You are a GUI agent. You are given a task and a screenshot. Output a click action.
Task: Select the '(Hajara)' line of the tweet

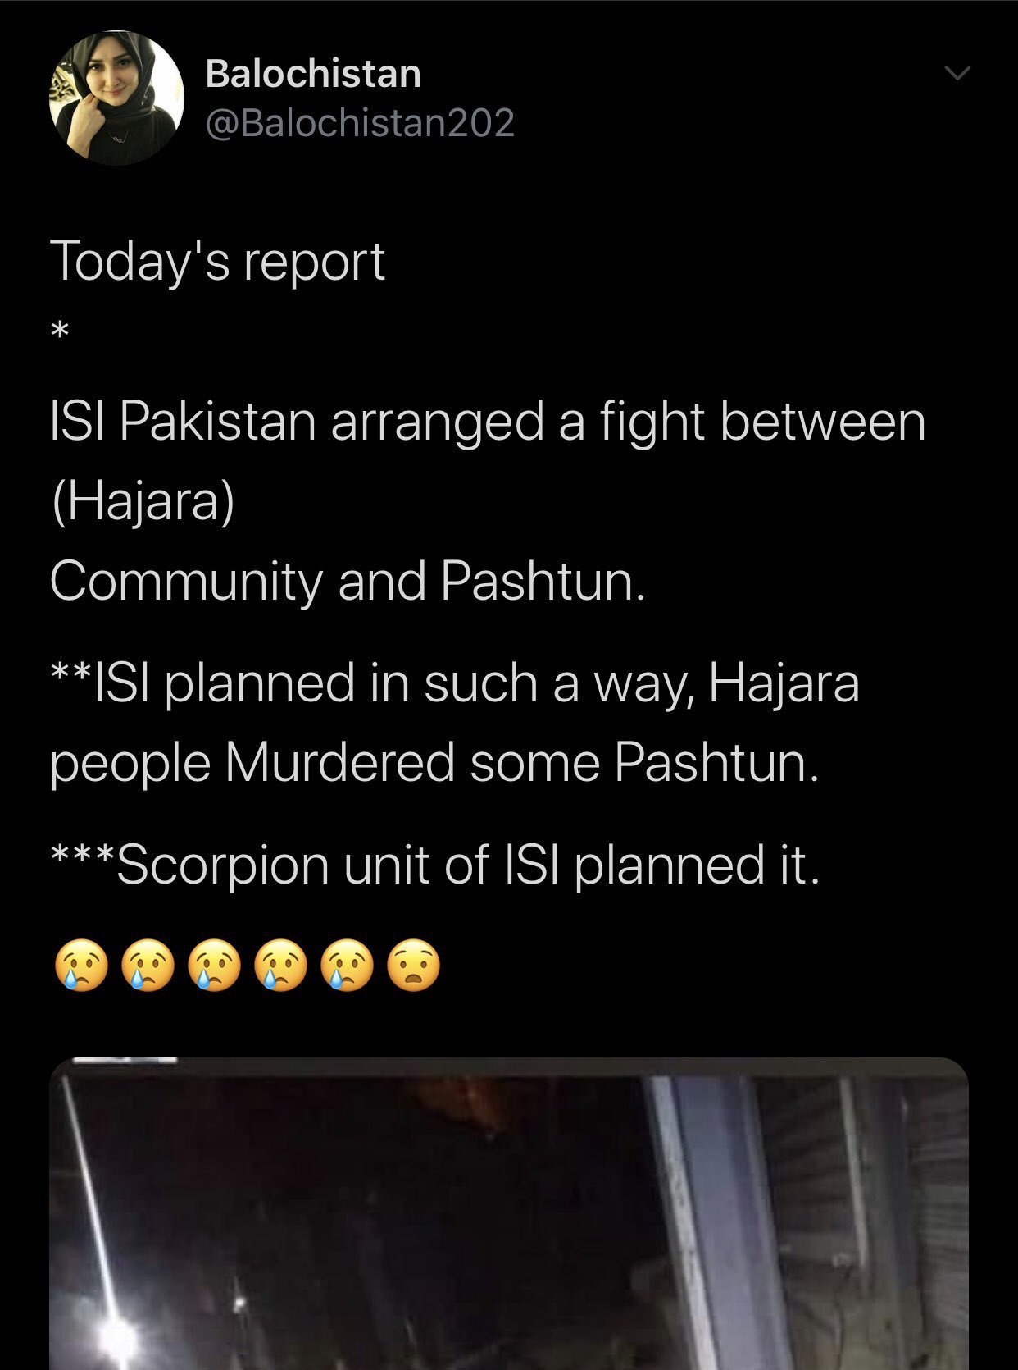tap(143, 501)
